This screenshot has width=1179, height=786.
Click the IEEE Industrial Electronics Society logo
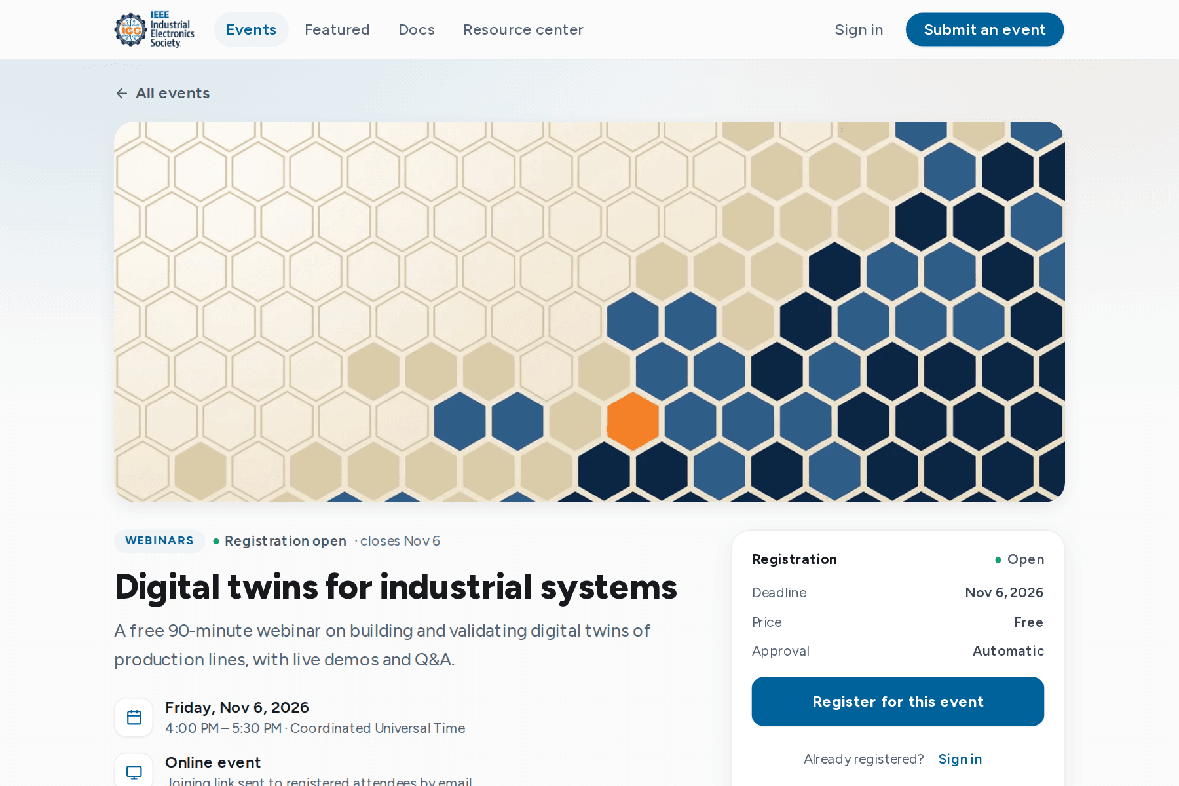click(x=155, y=29)
